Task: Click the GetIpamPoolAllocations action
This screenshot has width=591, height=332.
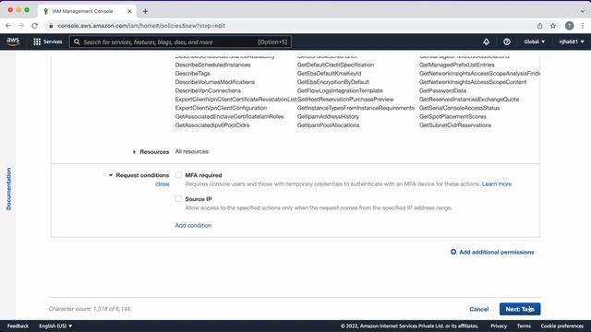Action: [x=329, y=125]
